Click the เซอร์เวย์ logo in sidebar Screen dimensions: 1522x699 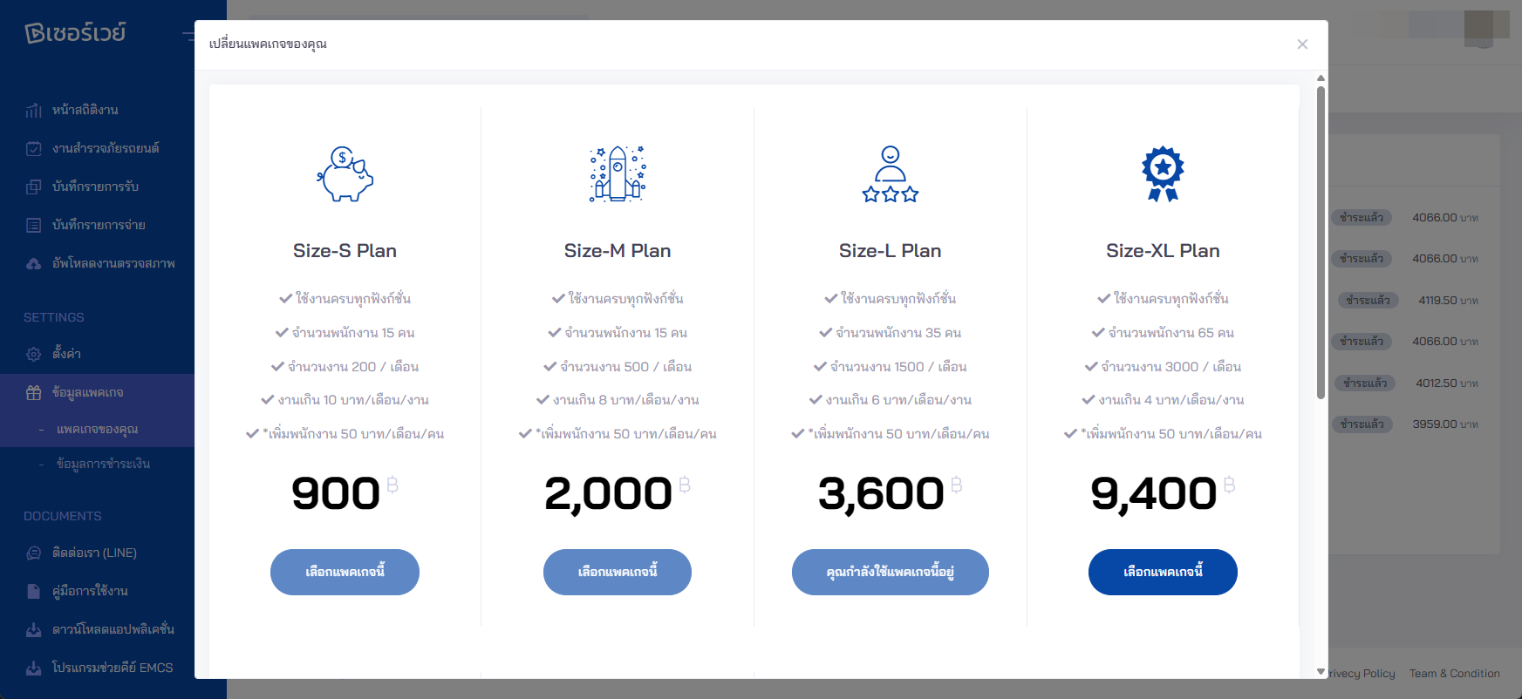click(x=76, y=33)
